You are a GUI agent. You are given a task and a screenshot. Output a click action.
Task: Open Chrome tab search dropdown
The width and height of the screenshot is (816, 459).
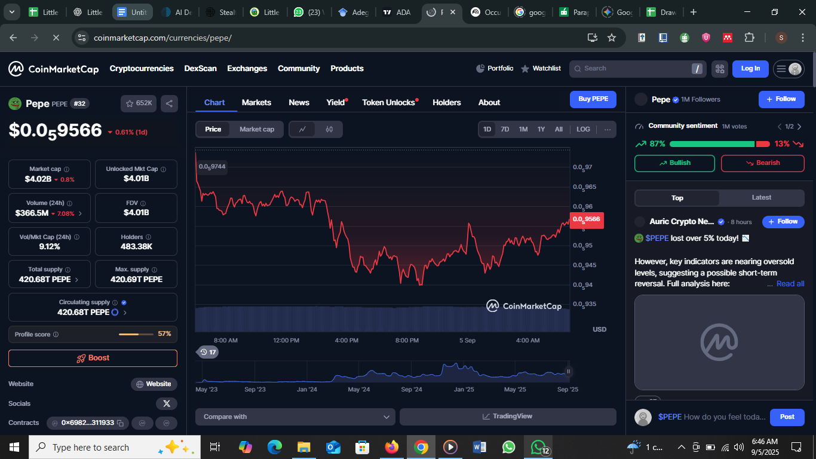coord(12,12)
